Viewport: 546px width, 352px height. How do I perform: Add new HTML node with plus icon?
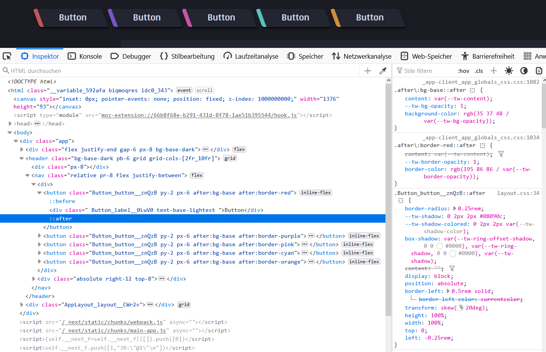pos(368,71)
